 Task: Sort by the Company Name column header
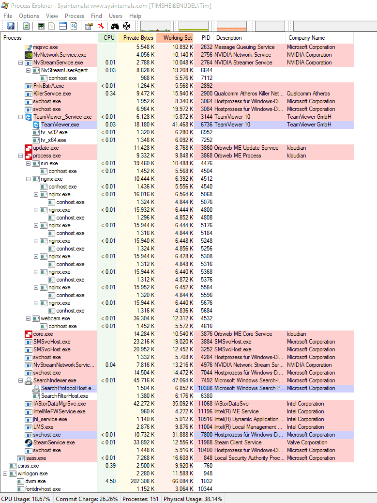pyautogui.click(x=319, y=38)
